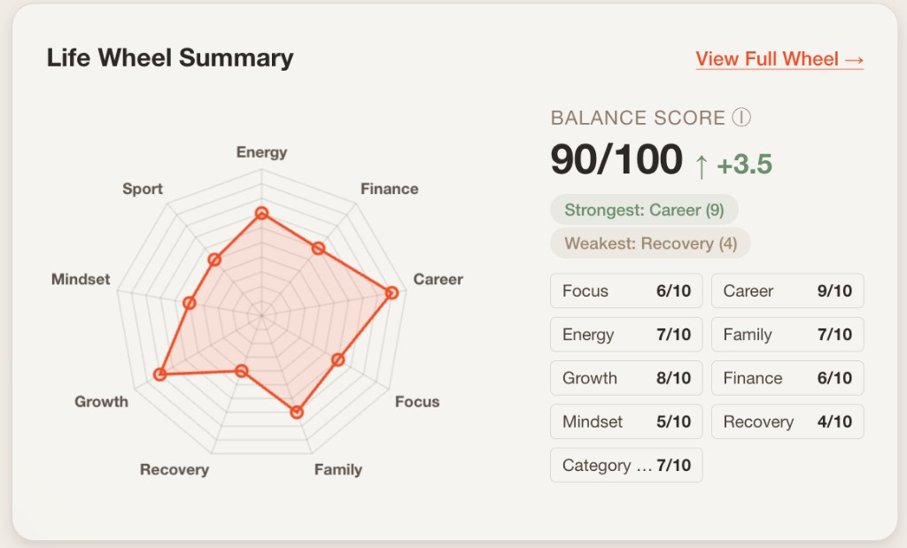Select the Career vertex marker on the chart
Image resolution: width=907 pixels, height=548 pixels.
[390, 291]
